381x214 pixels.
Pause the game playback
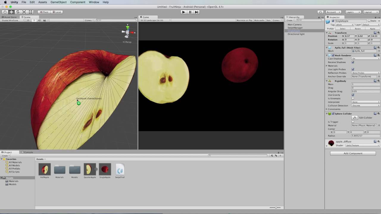190,12
